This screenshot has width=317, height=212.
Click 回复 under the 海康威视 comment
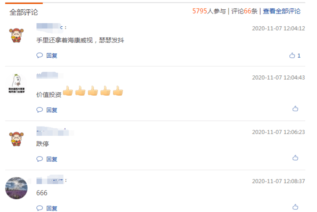(52, 55)
